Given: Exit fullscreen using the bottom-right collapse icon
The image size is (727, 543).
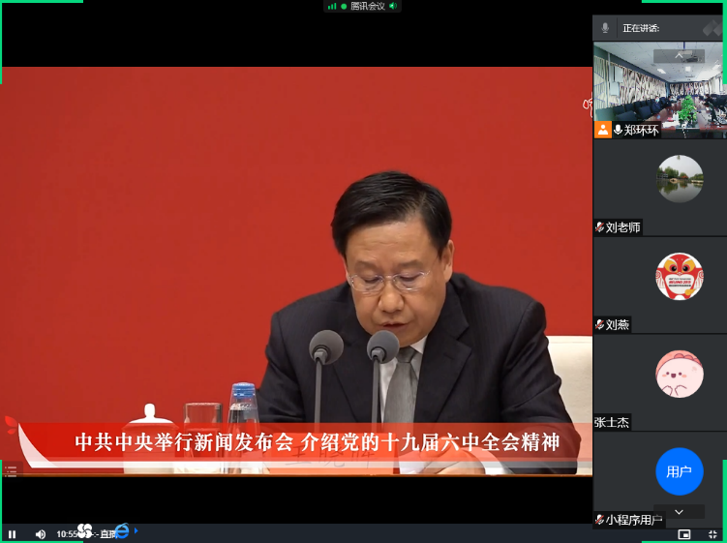Looking at the screenshot, I should click(x=713, y=533).
